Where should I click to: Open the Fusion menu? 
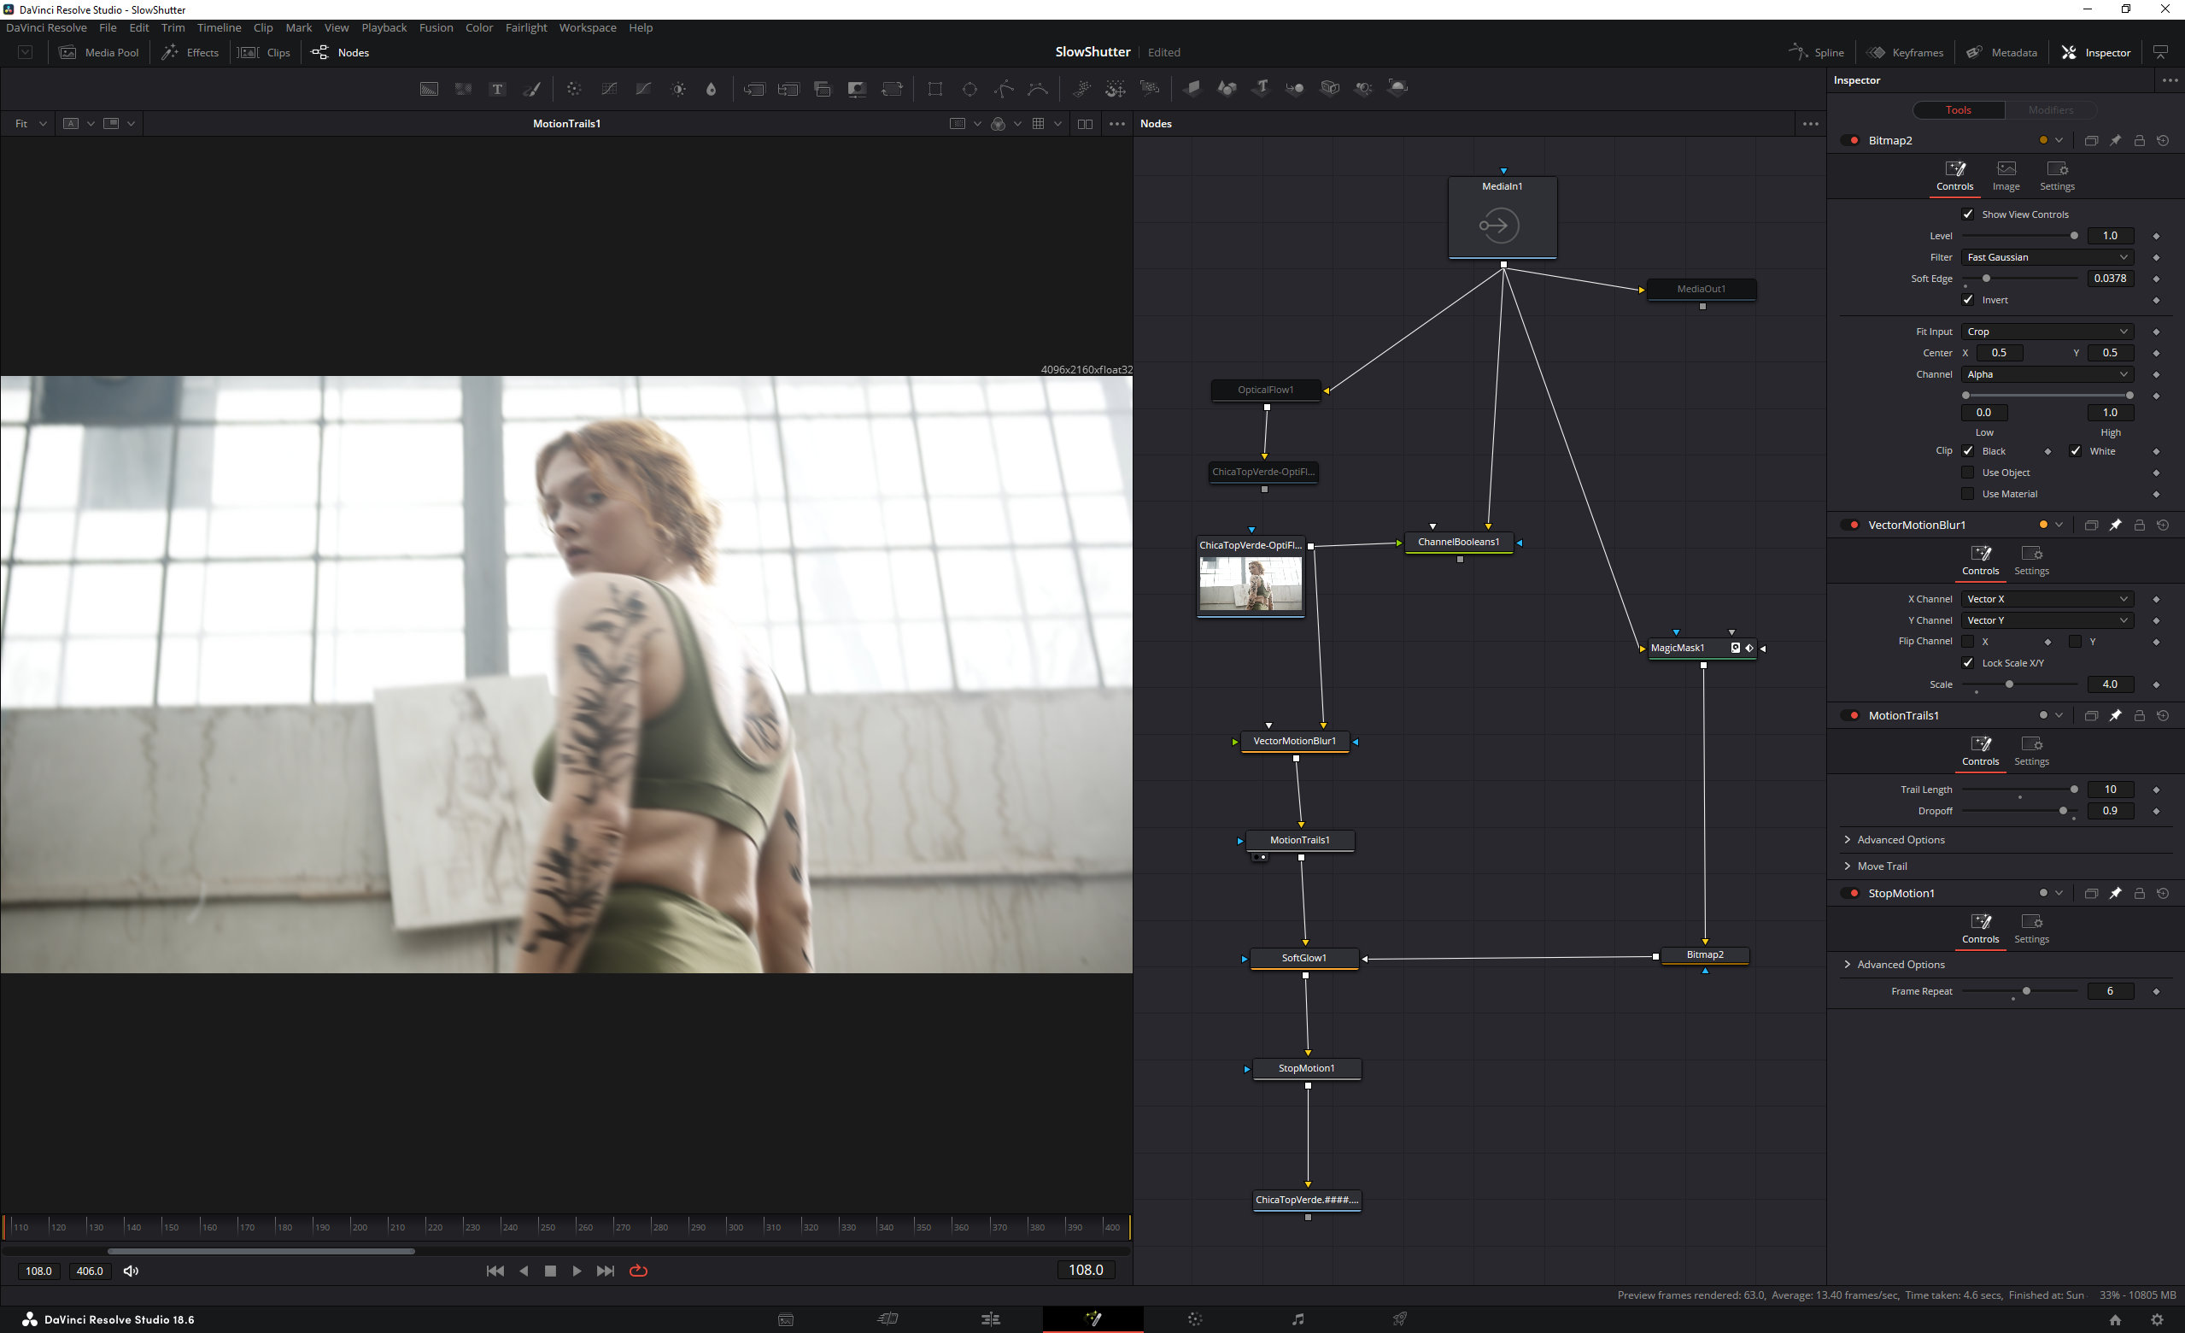click(x=436, y=27)
